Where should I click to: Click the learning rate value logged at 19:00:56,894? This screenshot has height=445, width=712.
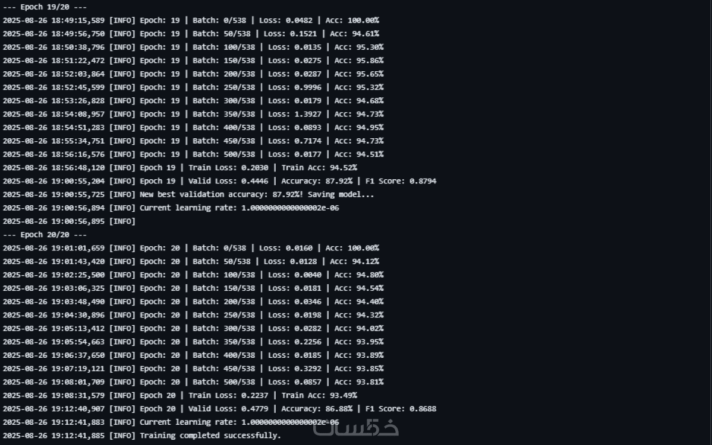click(x=290, y=208)
